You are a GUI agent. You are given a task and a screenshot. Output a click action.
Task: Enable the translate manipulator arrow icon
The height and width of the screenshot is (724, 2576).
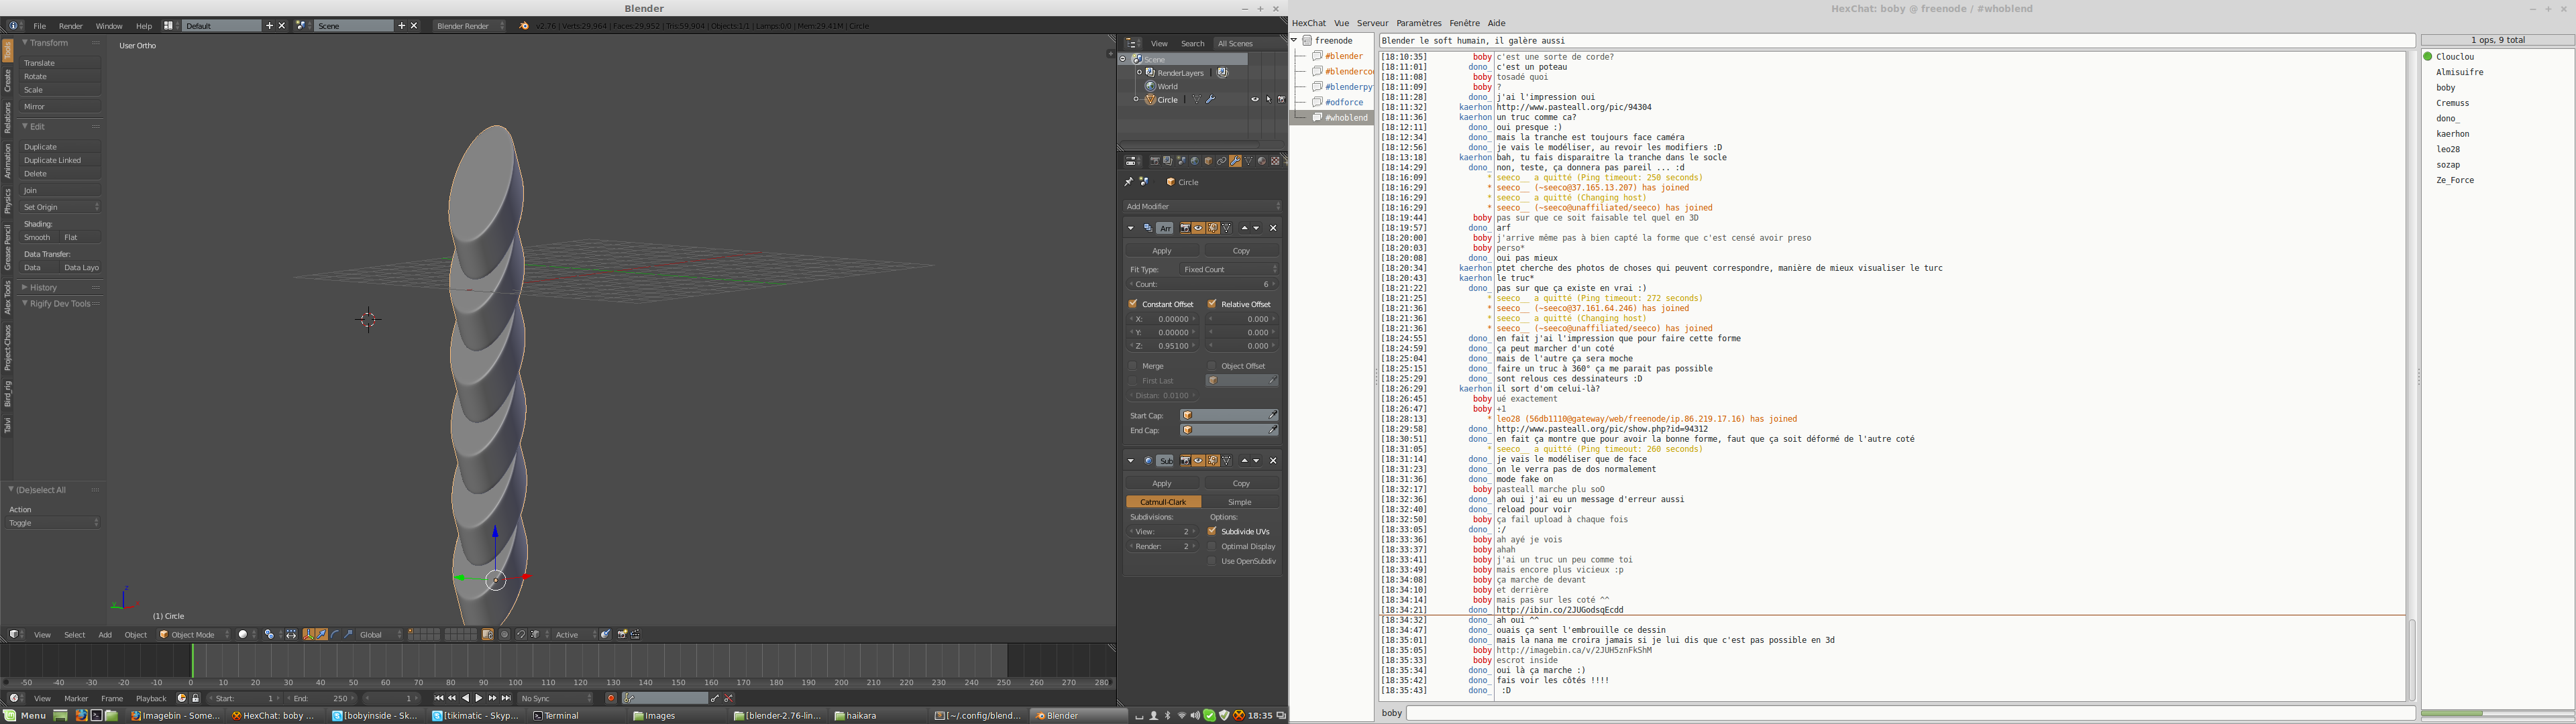pyautogui.click(x=322, y=634)
